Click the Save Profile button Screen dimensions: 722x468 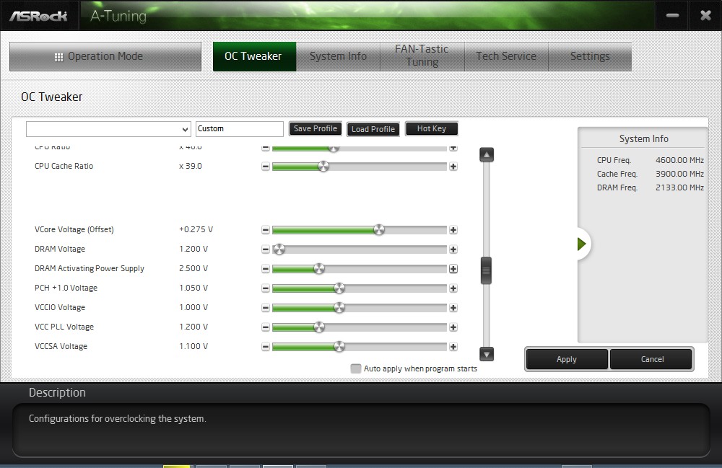[x=316, y=129]
